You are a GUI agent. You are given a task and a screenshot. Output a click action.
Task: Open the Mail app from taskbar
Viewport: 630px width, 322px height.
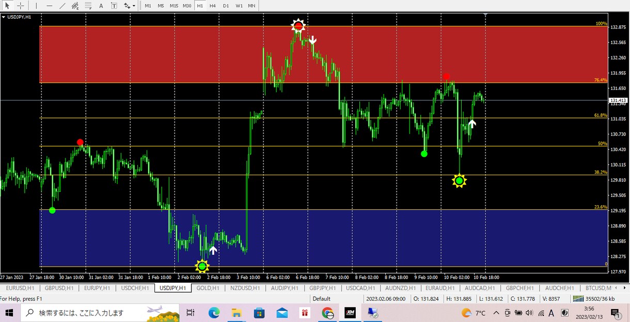(282, 313)
